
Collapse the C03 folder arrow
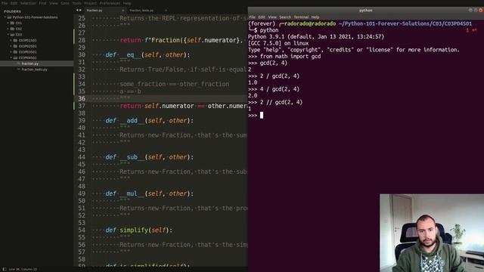(8, 35)
